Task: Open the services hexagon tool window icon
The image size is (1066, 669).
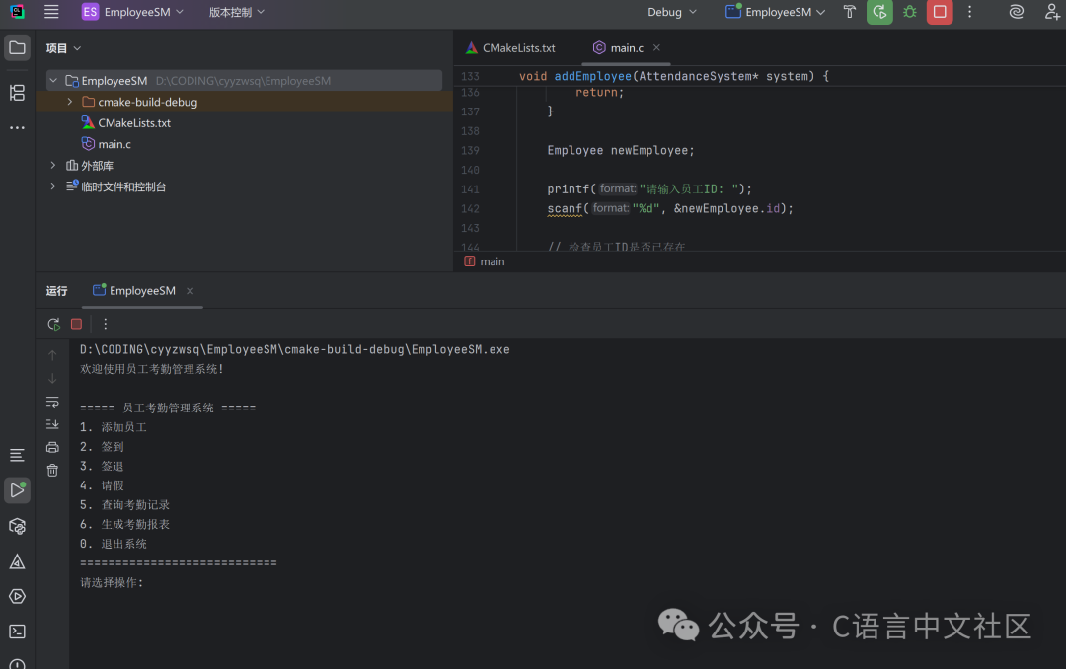Action: (x=17, y=526)
